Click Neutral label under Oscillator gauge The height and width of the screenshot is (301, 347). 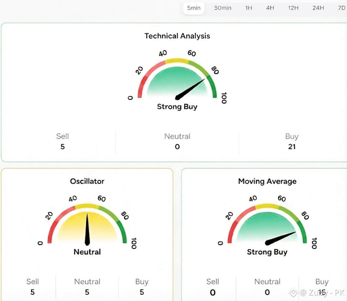point(87,252)
